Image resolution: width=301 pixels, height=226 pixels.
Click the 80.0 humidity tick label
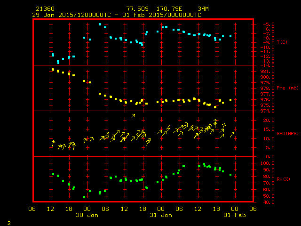(269, 177)
